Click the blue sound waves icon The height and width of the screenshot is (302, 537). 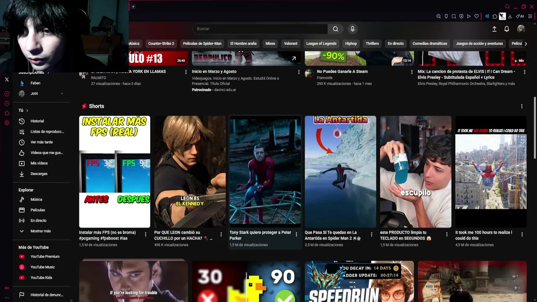487,16
